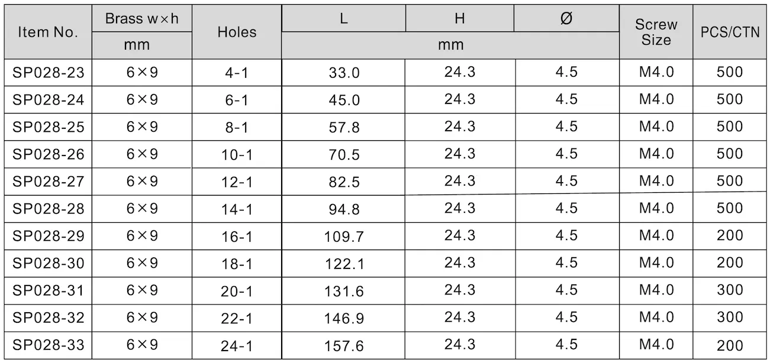Click the Item No. column header
Screen dimensions: 770x363
pos(48,32)
